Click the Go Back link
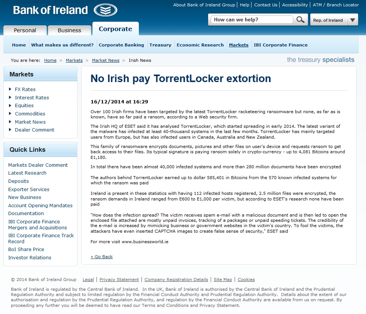The width and height of the screenshot is (366, 314). click(x=102, y=257)
